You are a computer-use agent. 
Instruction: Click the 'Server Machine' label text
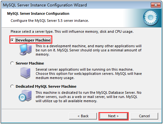point(30,63)
